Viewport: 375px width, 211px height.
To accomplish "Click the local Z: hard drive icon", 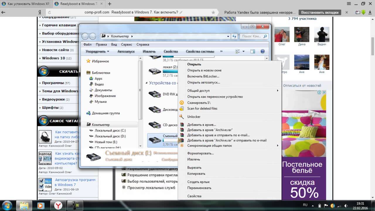I will tap(154, 71).
